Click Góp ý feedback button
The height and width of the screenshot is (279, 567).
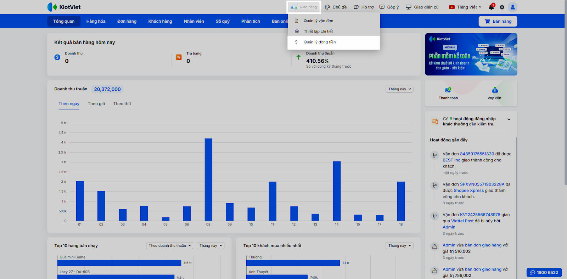tap(389, 7)
